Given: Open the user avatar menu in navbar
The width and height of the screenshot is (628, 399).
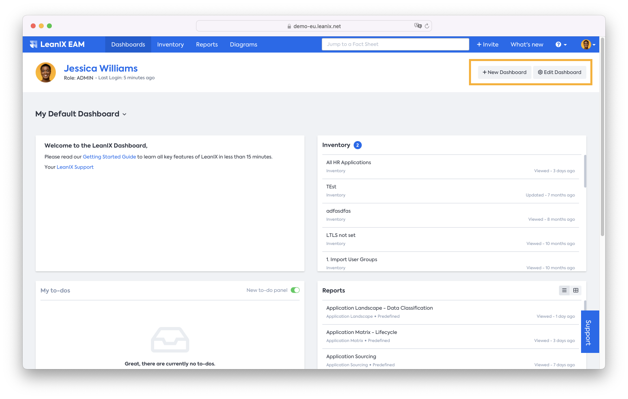Looking at the screenshot, I should click(588, 44).
